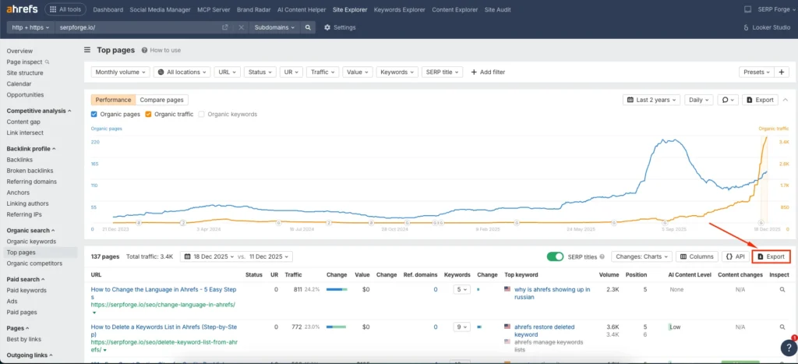Image resolution: width=798 pixels, height=364 pixels.
Task: Expand the Monthly volume filter dropdown
Action: coord(120,72)
